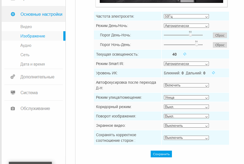Go to Аудио settings
Image resolution: width=244 pixels, height=164 pixels.
(x=26, y=45)
